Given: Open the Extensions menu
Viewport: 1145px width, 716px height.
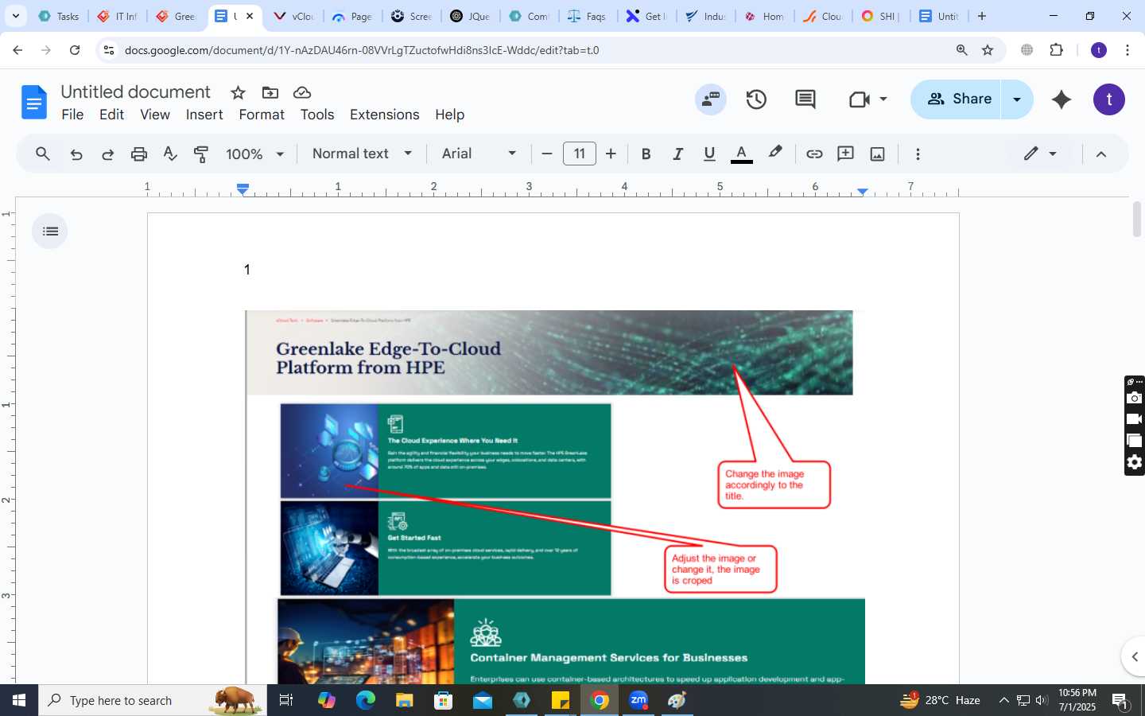Looking at the screenshot, I should (384, 115).
